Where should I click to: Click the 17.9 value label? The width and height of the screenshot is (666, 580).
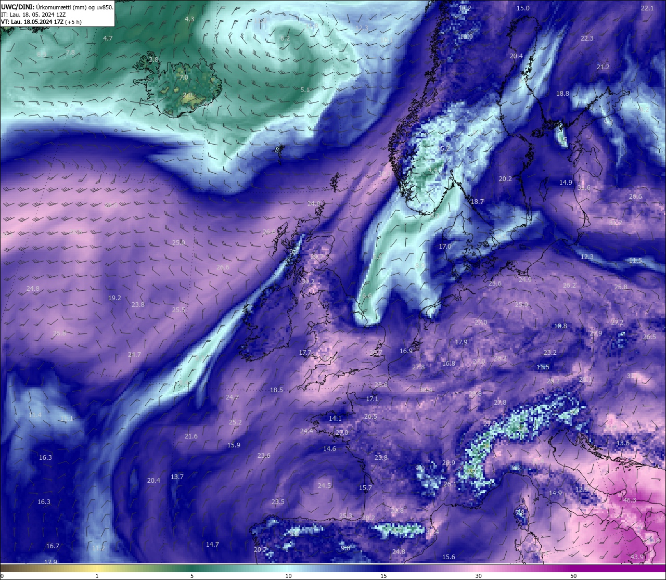pos(461,342)
